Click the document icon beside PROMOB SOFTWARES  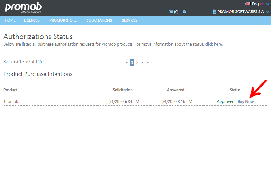coord(214,12)
